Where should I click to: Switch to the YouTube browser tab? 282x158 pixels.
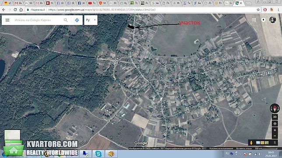point(92,3)
